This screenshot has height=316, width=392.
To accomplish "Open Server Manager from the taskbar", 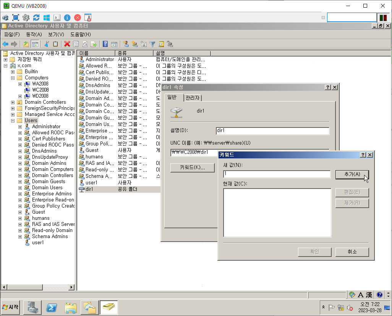I will [x=32, y=308].
